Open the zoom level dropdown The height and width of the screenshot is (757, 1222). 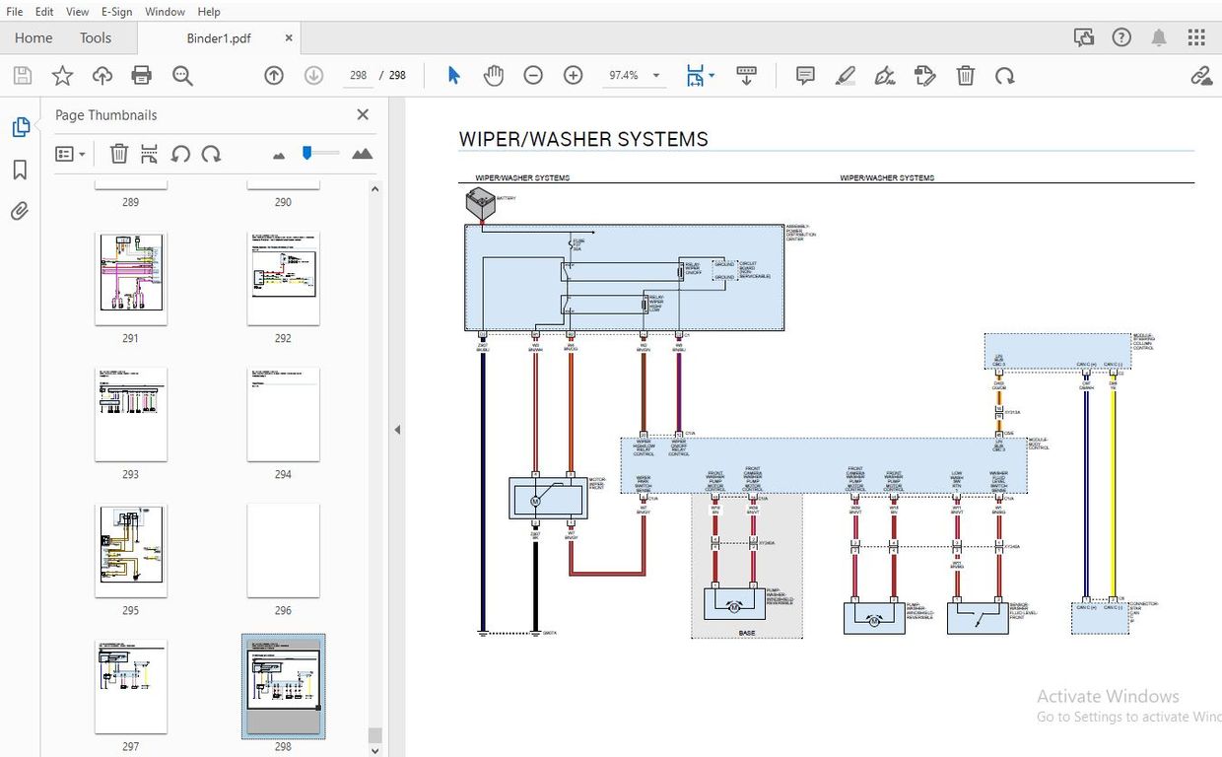pyautogui.click(x=656, y=76)
